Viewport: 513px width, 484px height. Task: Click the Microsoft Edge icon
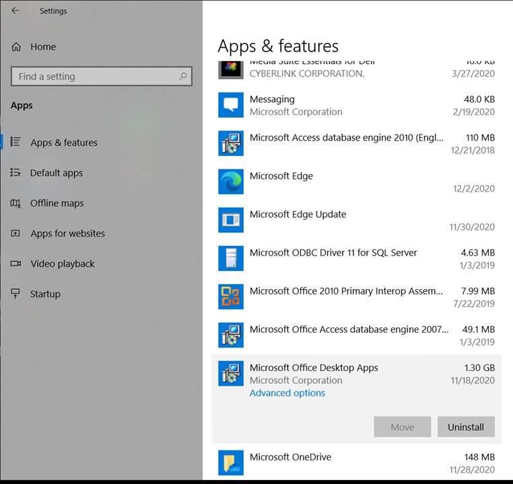231,182
